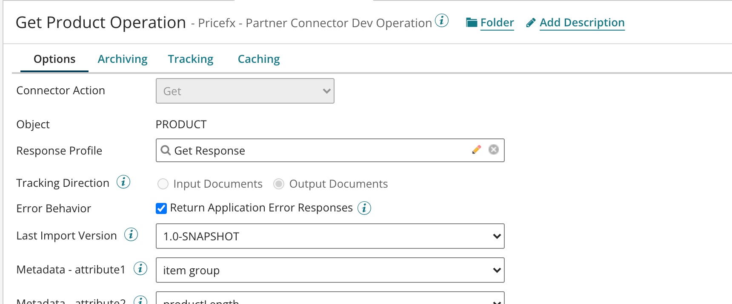Click the Last Import Version info icon
Viewport: 732px width, 304px height.
click(x=131, y=234)
